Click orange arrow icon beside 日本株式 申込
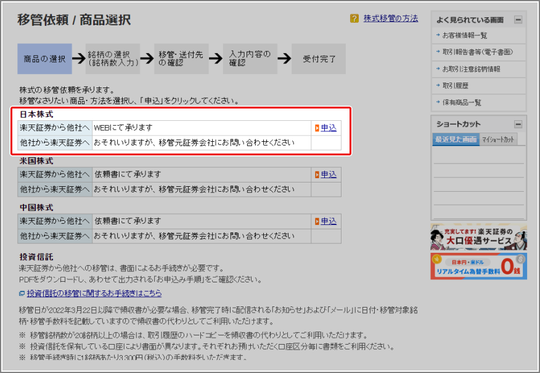The image size is (540, 373). coord(317,128)
